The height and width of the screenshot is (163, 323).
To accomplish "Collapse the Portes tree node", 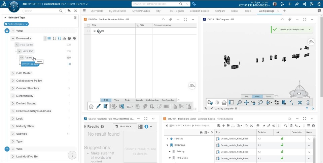I will [22, 58].
